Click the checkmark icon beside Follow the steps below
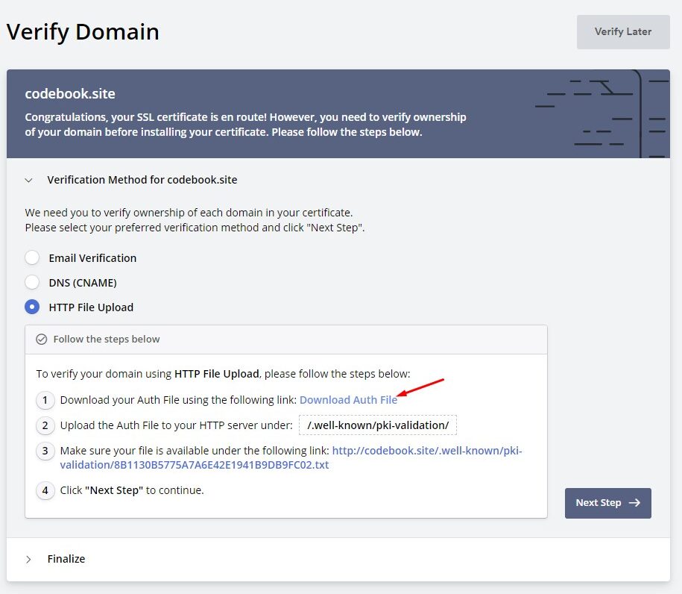 (x=41, y=340)
